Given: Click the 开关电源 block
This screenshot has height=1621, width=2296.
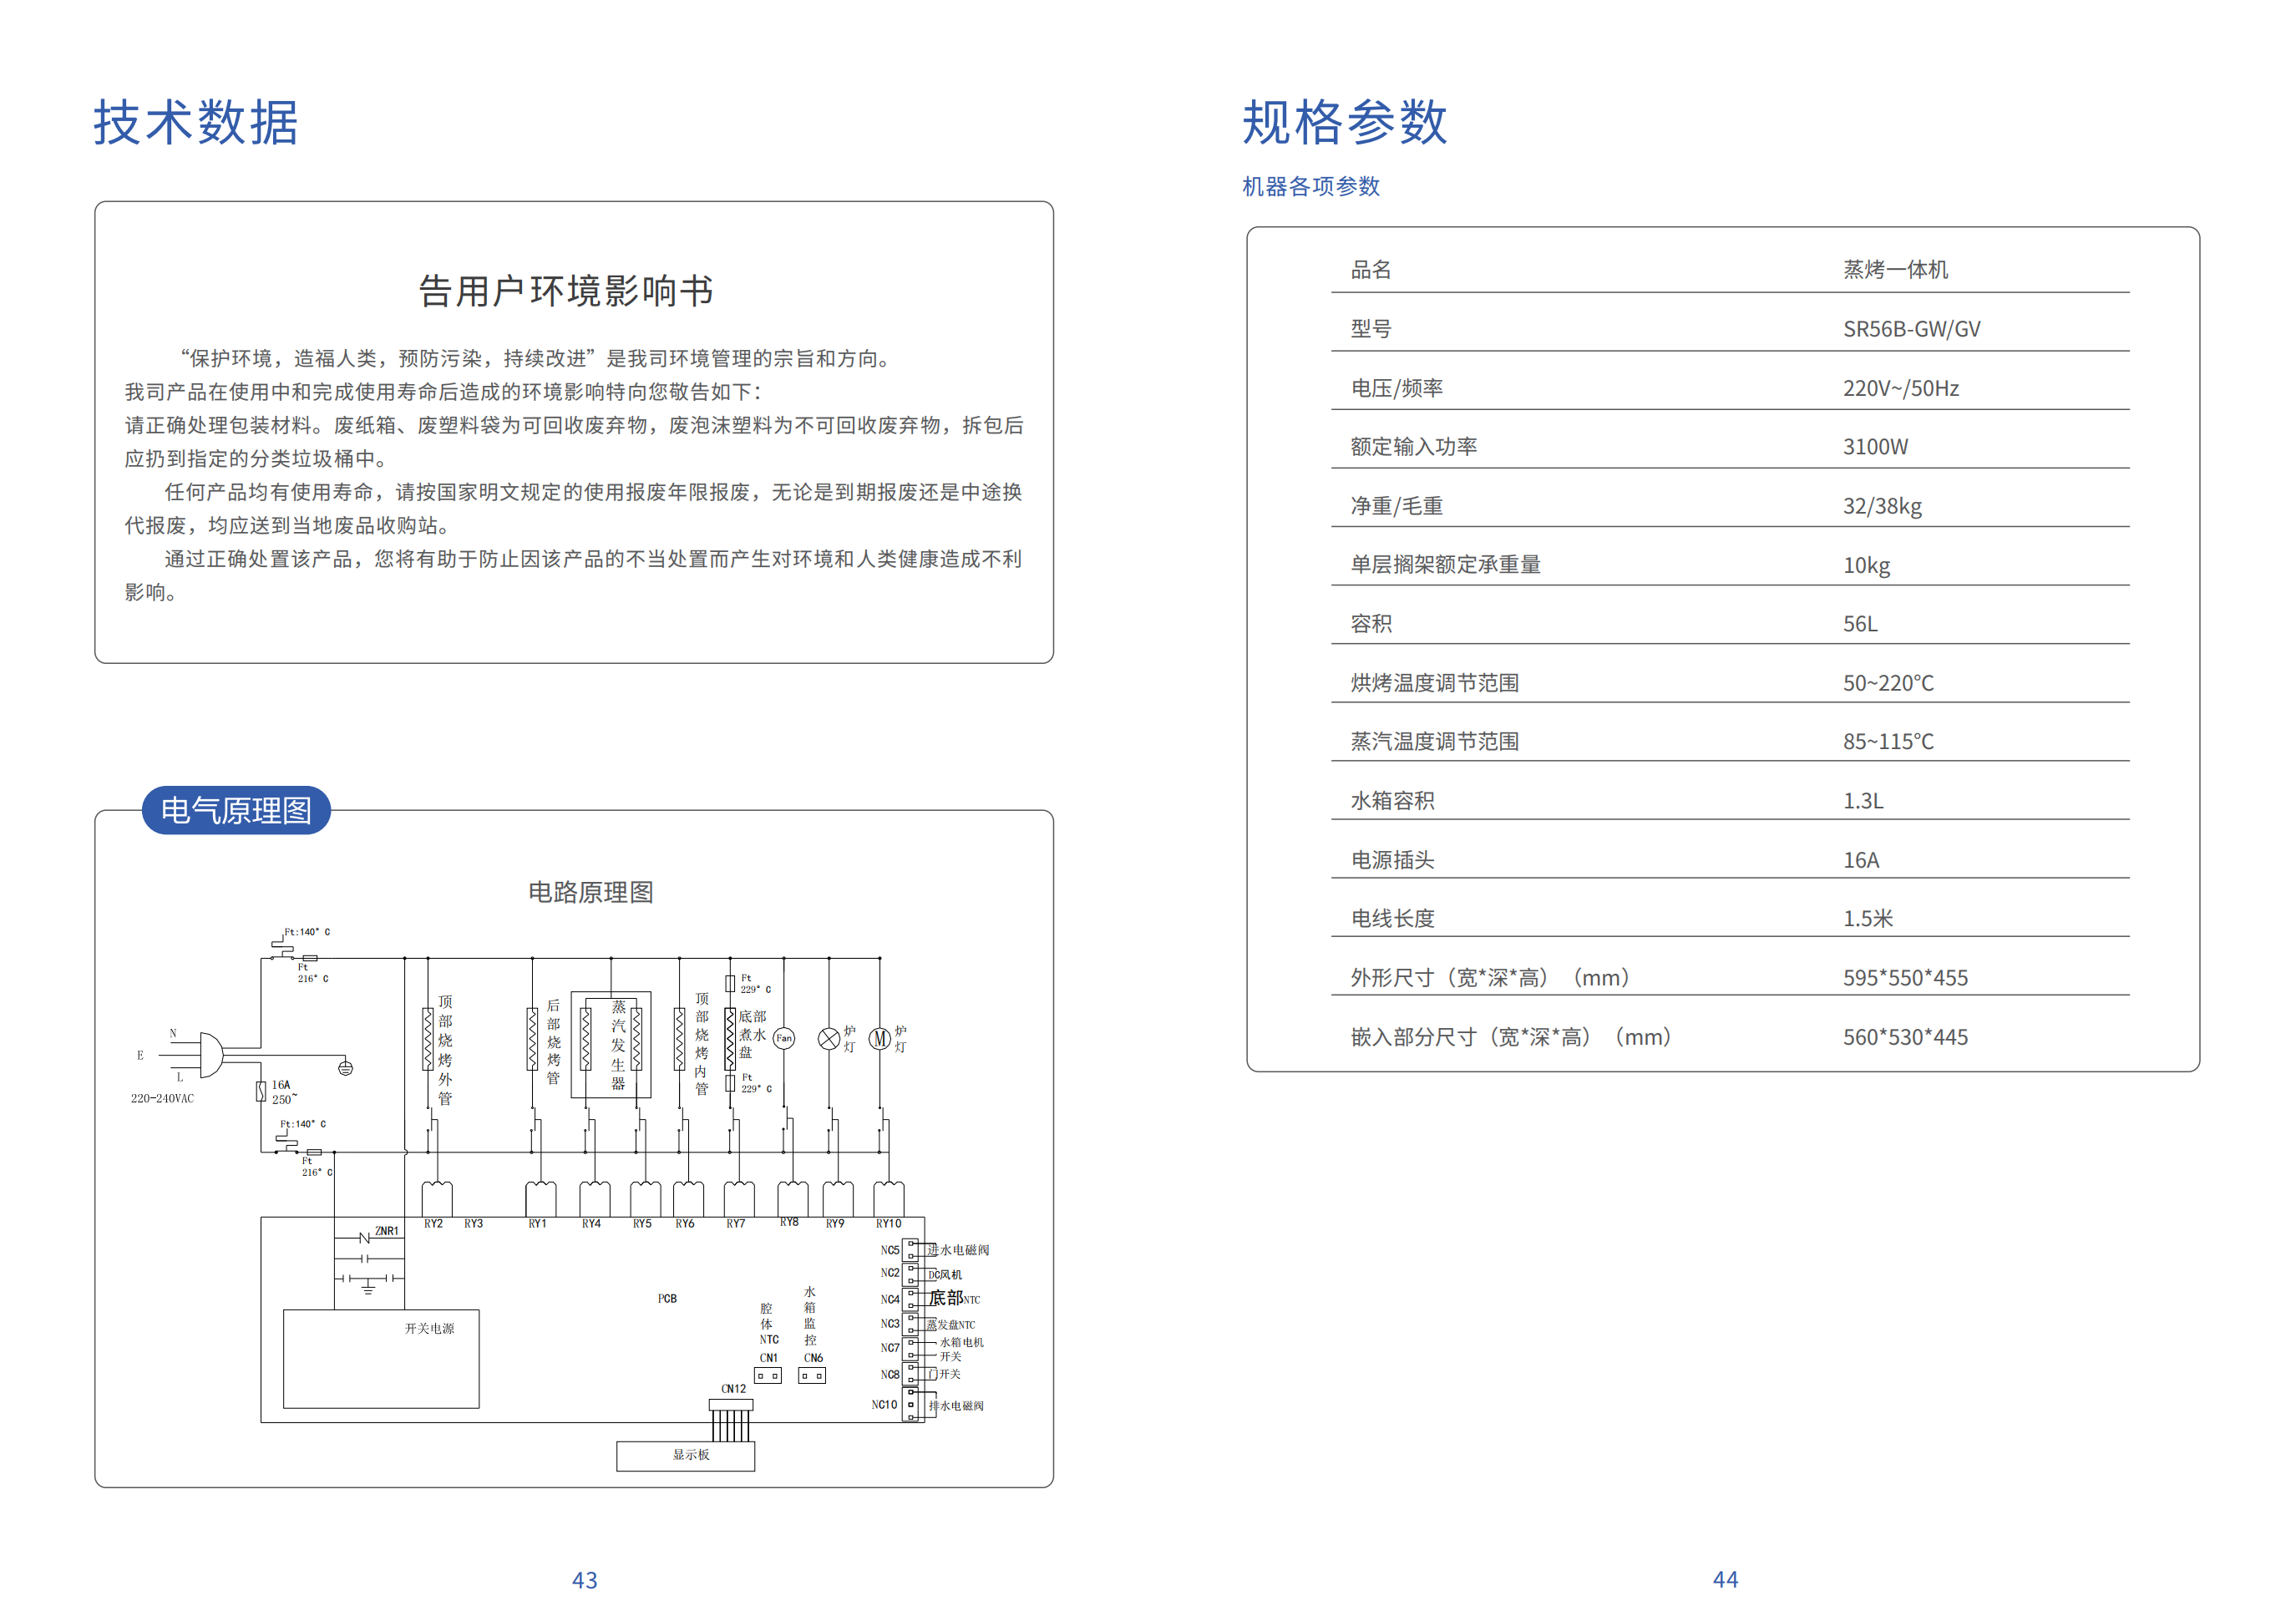Looking at the screenshot, I should (381, 1358).
